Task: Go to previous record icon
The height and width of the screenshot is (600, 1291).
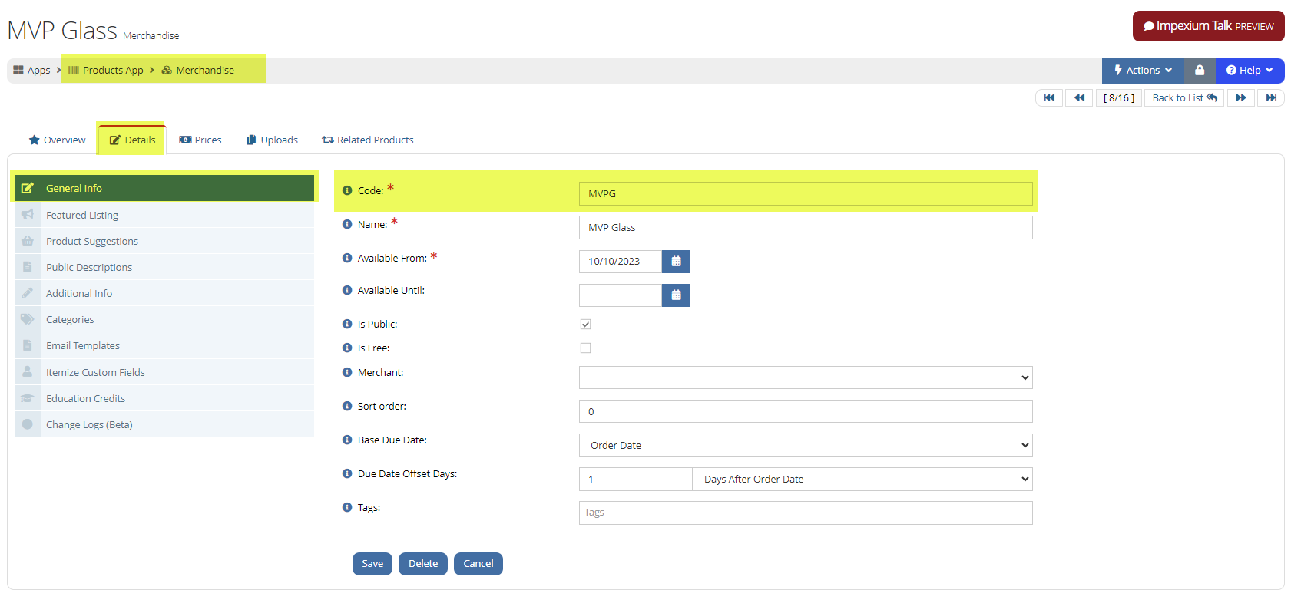Action: (1079, 97)
